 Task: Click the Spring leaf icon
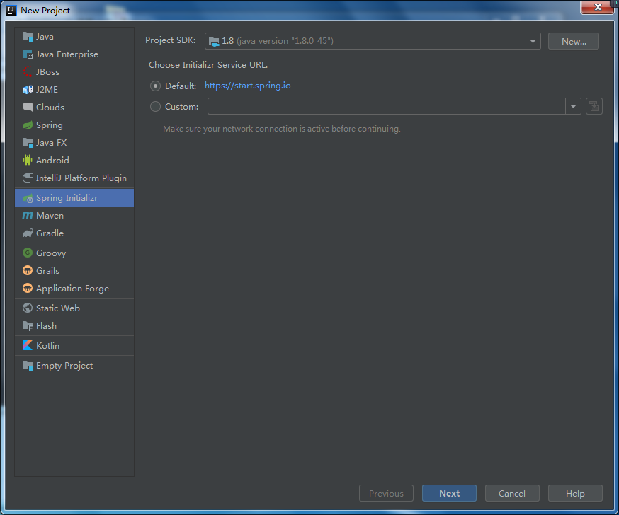[28, 125]
